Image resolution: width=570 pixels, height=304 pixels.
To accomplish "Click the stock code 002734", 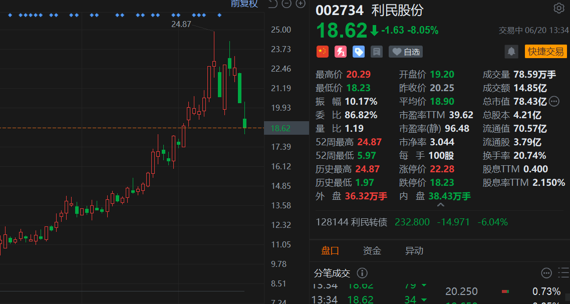I will pos(340,10).
